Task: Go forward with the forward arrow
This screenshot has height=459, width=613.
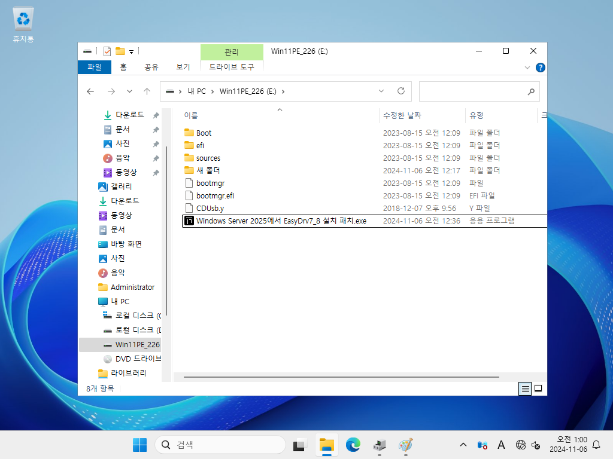Action: (111, 91)
